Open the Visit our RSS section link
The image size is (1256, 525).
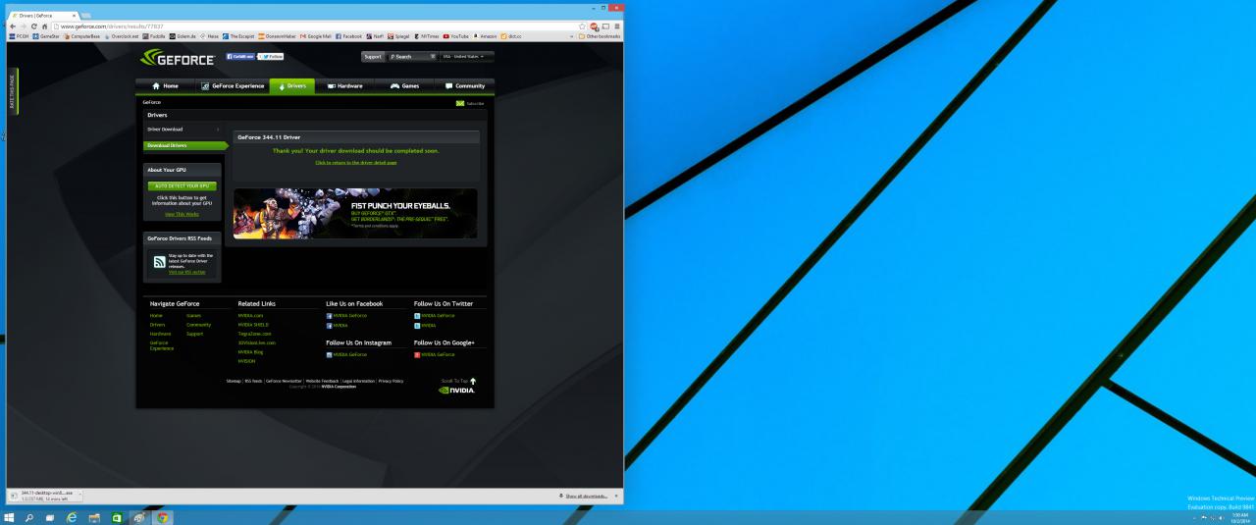[x=187, y=272]
